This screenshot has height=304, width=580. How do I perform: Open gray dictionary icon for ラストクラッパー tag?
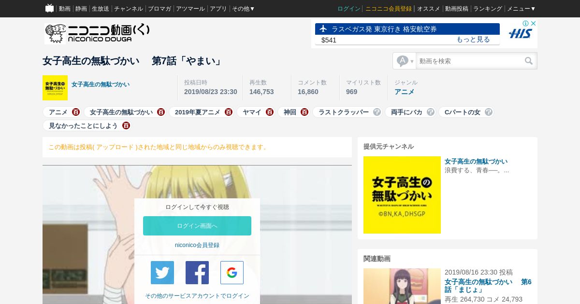377,112
